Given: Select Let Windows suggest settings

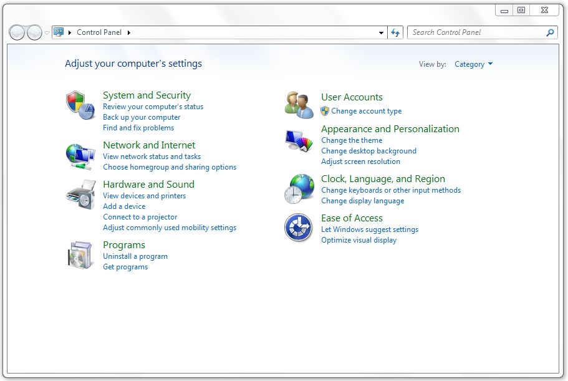Looking at the screenshot, I should pos(370,229).
